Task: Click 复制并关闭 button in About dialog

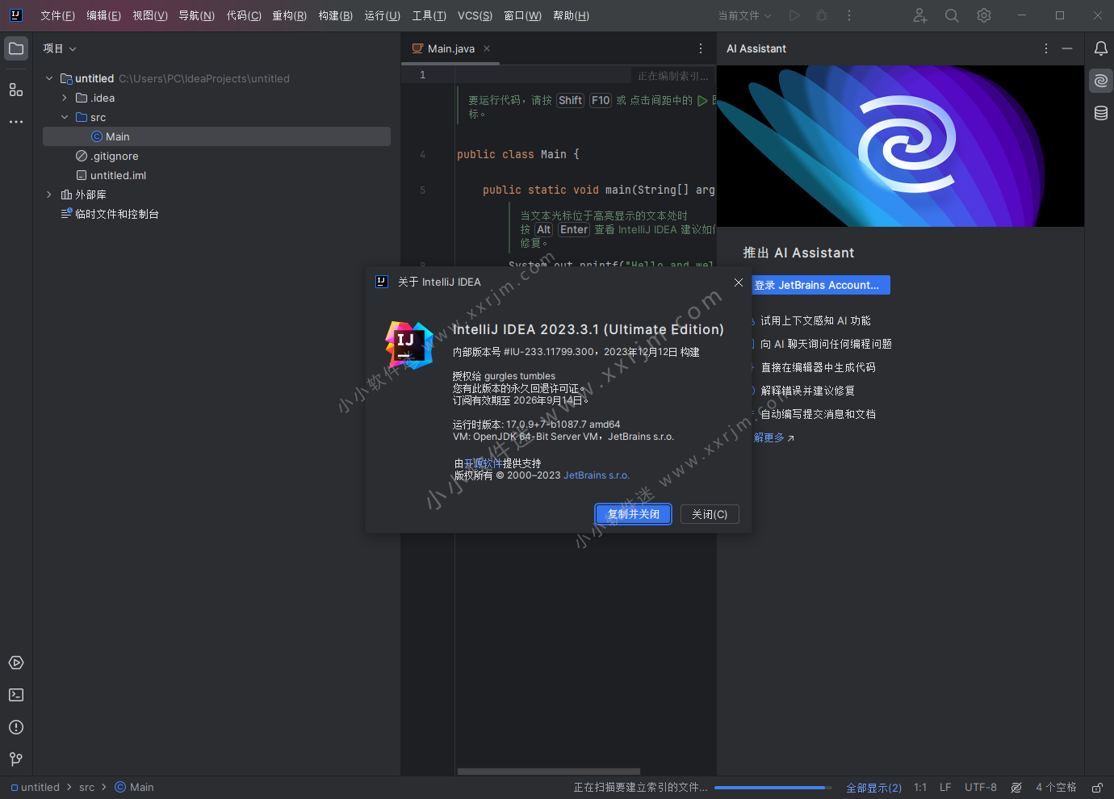Action: [x=634, y=514]
